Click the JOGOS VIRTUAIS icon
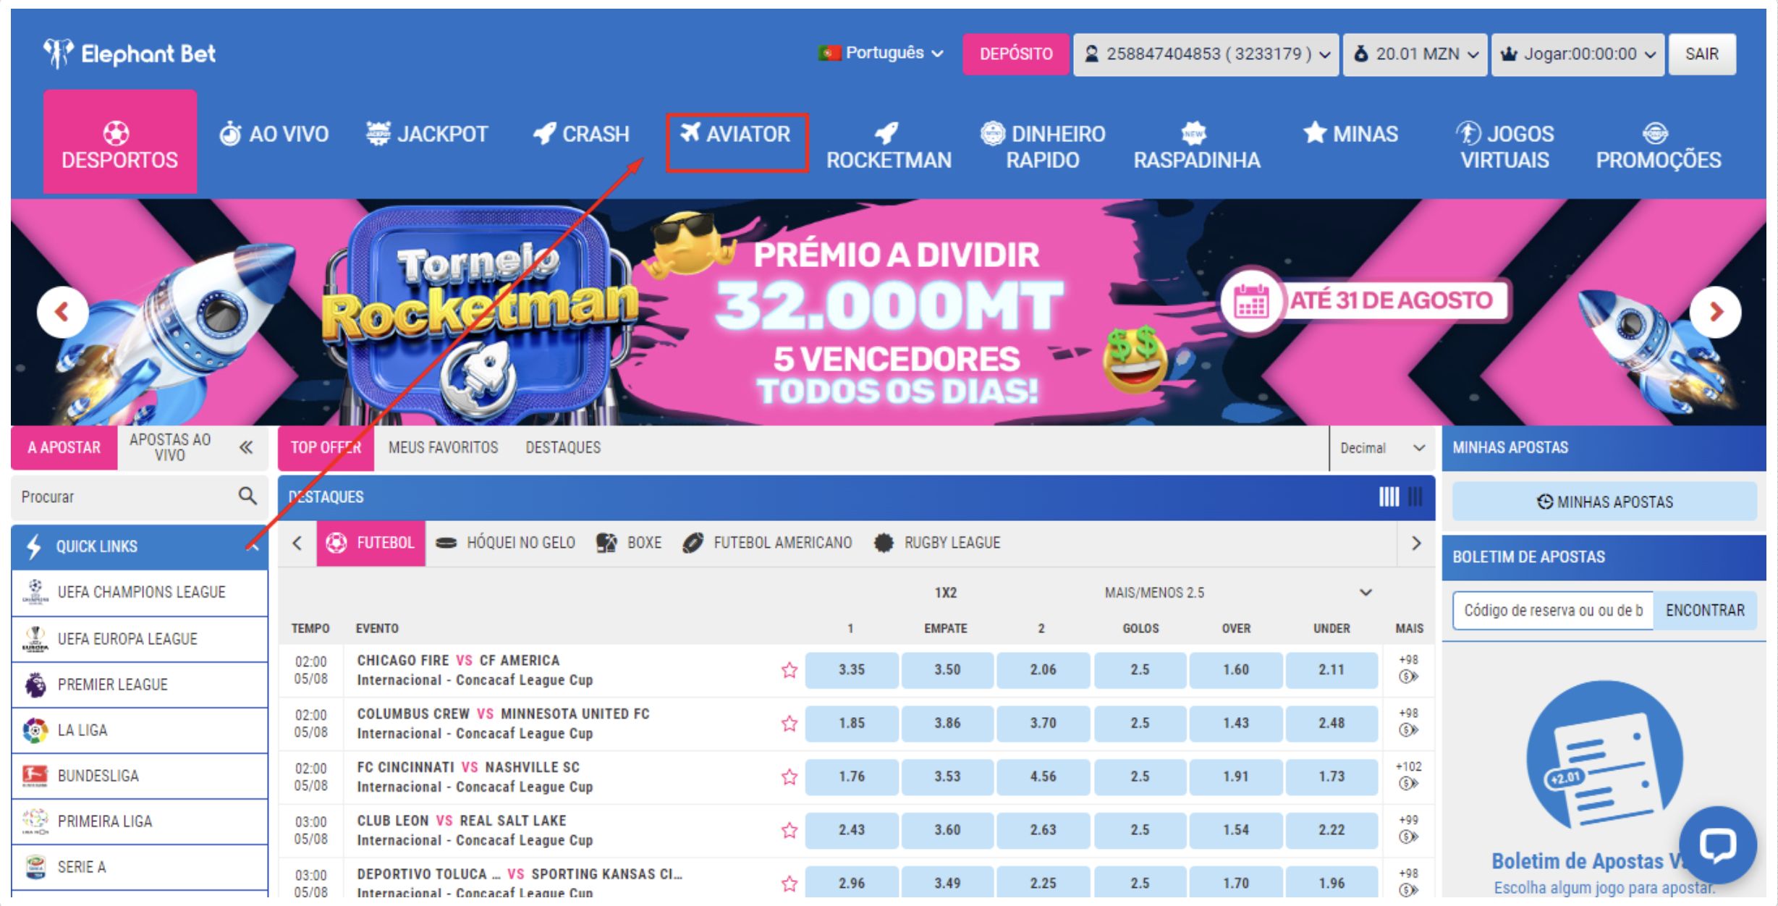 (1468, 133)
